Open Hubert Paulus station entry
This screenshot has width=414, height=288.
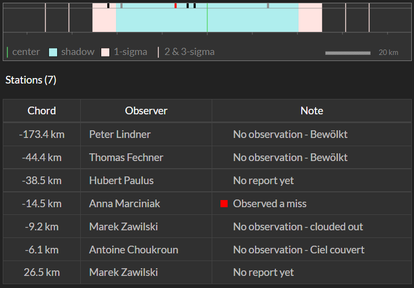coord(207,181)
